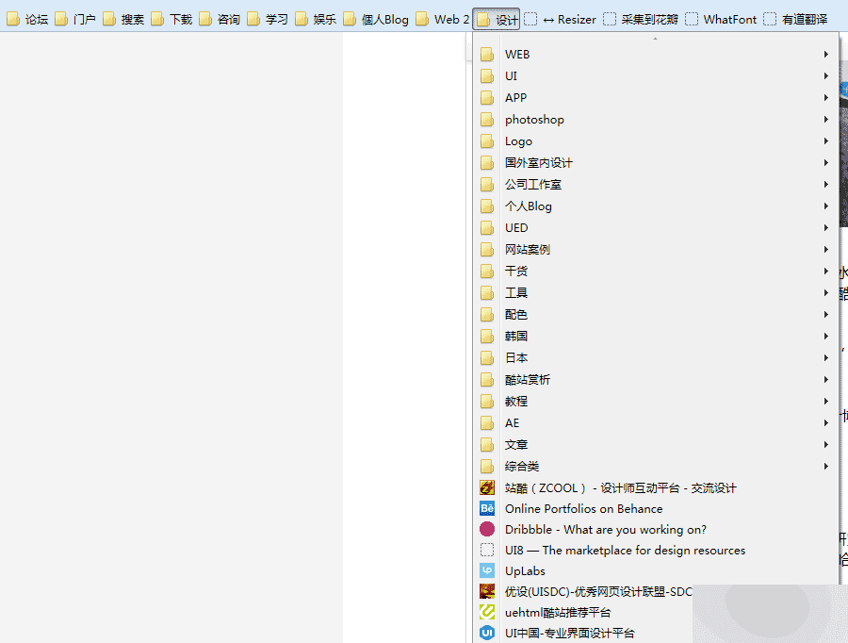Viewport: 848px width, 643px height.
Task: Open the 有道翻译 bookmarklet
Action: [795, 20]
